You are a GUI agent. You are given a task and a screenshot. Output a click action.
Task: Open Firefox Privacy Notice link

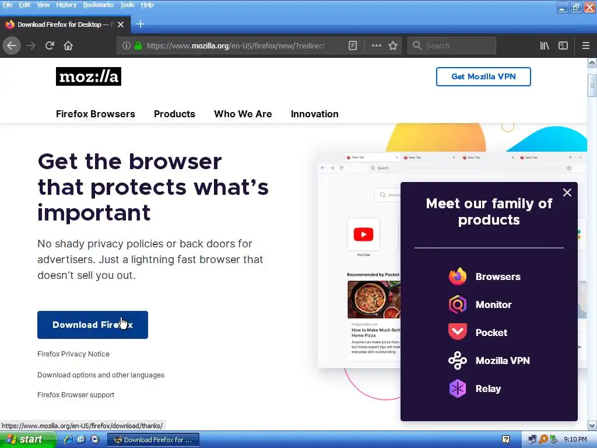(x=73, y=354)
